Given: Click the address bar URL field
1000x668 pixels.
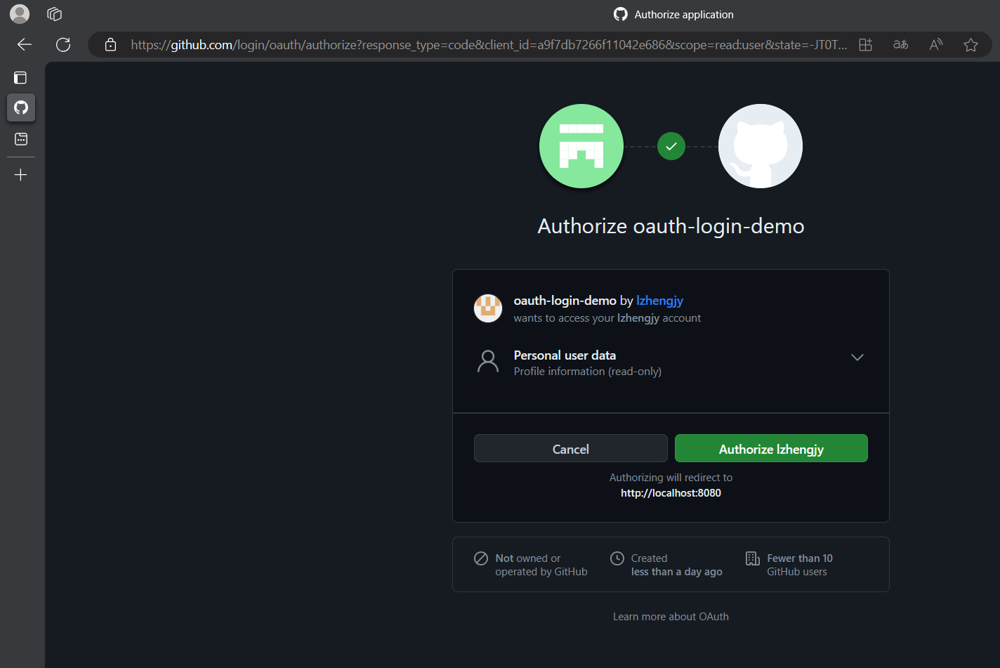Looking at the screenshot, I should (x=485, y=45).
